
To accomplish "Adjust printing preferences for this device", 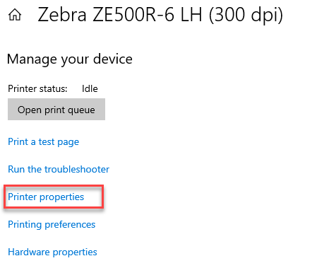I will (52, 224).
